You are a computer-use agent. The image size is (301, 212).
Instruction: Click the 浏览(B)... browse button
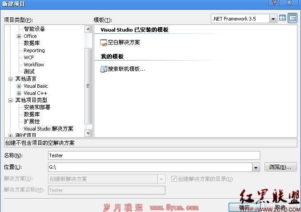coord(281,167)
